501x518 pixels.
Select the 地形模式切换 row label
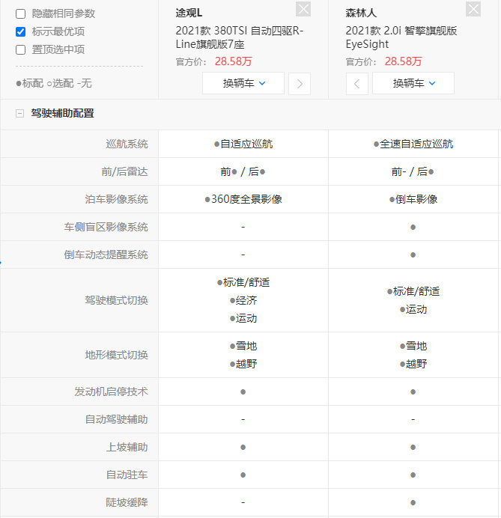pos(116,355)
